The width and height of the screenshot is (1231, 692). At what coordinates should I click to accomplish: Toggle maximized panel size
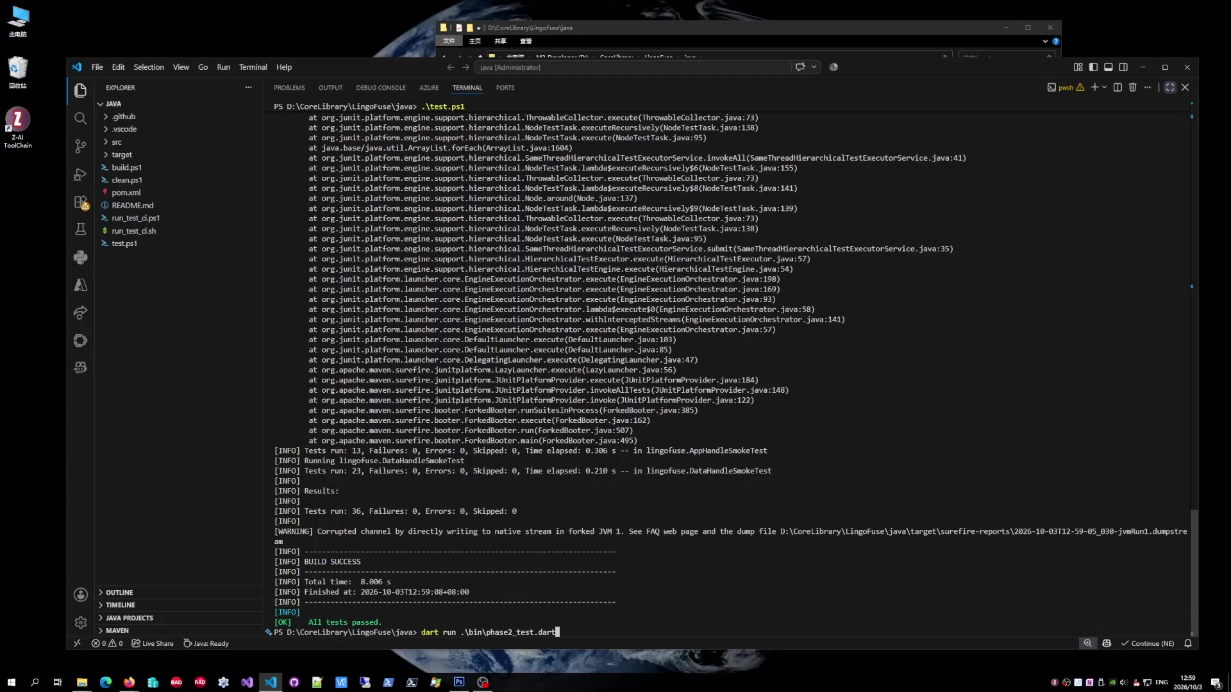(x=1170, y=87)
